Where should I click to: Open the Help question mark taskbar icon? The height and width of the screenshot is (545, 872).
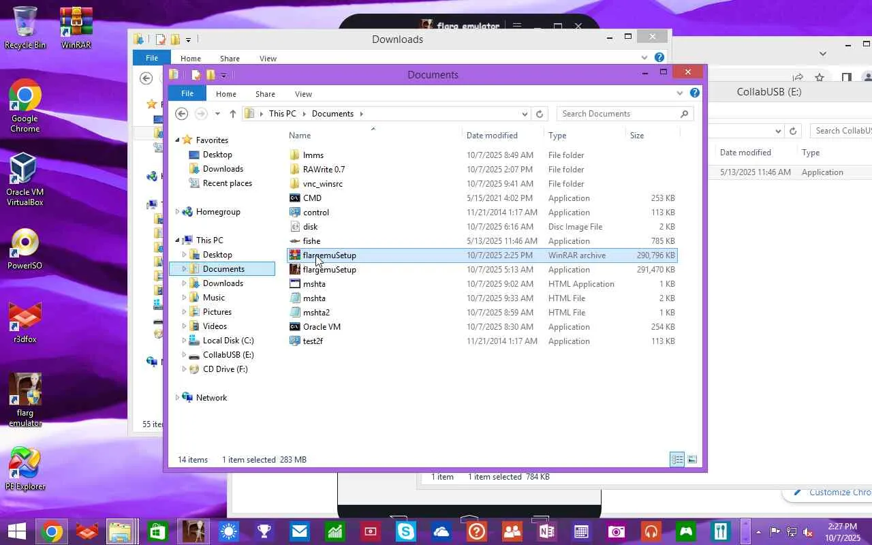coord(477,531)
